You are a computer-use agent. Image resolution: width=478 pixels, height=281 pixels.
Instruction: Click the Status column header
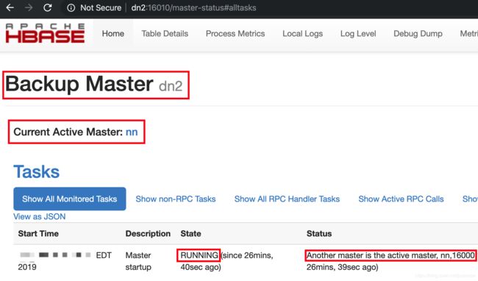319,233
